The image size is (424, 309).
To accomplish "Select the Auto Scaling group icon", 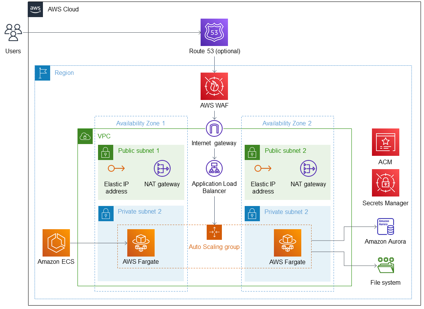I will point(214,232).
